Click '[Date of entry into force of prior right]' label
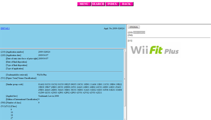The image size is (211, 120). (22, 59)
